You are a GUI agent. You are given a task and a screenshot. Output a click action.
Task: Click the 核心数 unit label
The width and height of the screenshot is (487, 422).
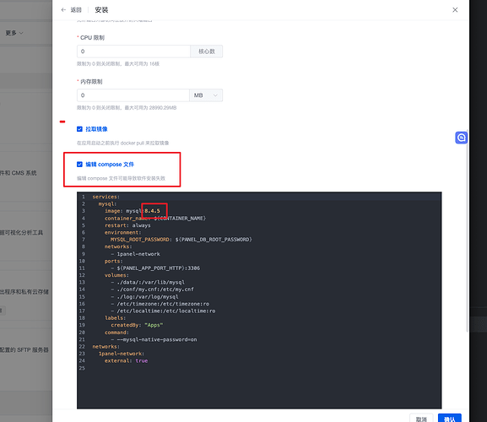point(207,51)
